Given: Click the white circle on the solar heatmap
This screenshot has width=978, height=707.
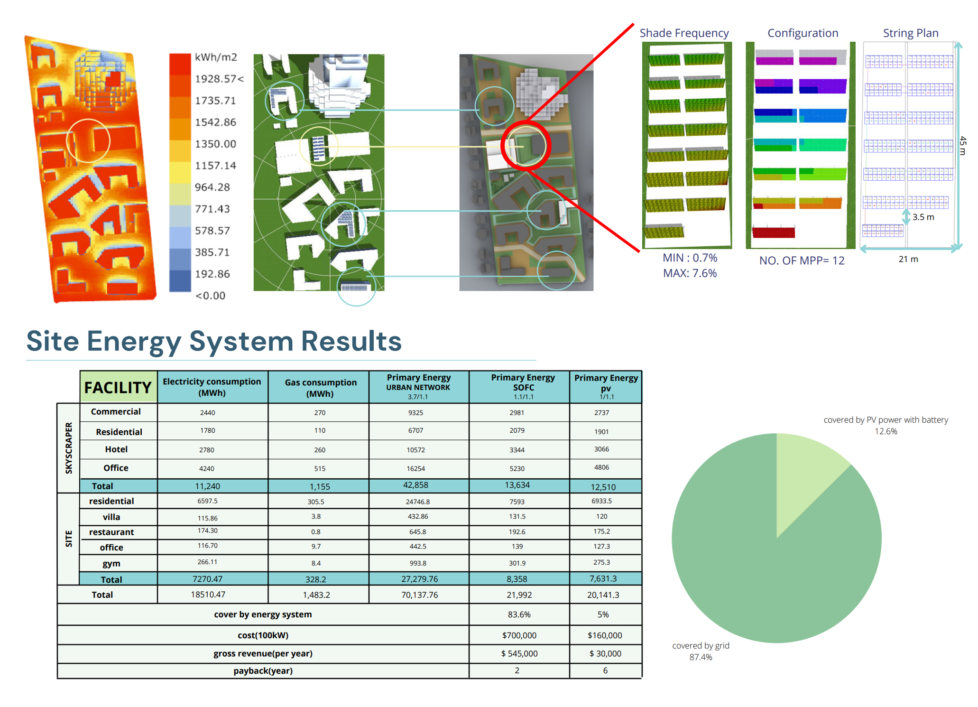Looking at the screenshot, I should click(88, 141).
